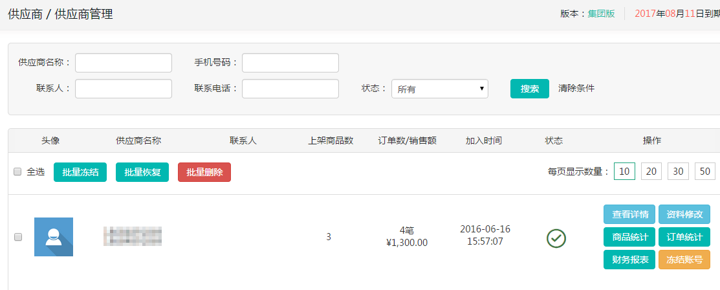Click the 搜索 search button

click(x=529, y=89)
